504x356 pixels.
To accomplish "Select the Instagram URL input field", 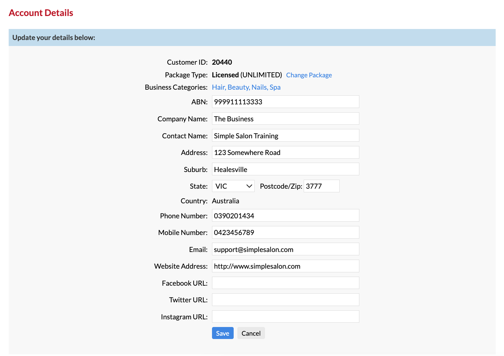I will point(285,316).
